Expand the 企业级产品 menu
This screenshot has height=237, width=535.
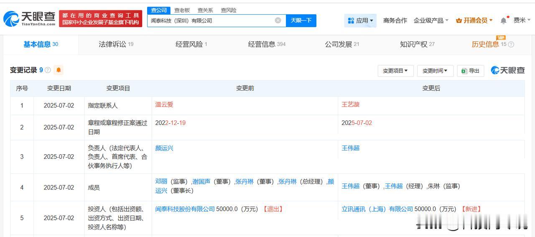[x=431, y=20]
